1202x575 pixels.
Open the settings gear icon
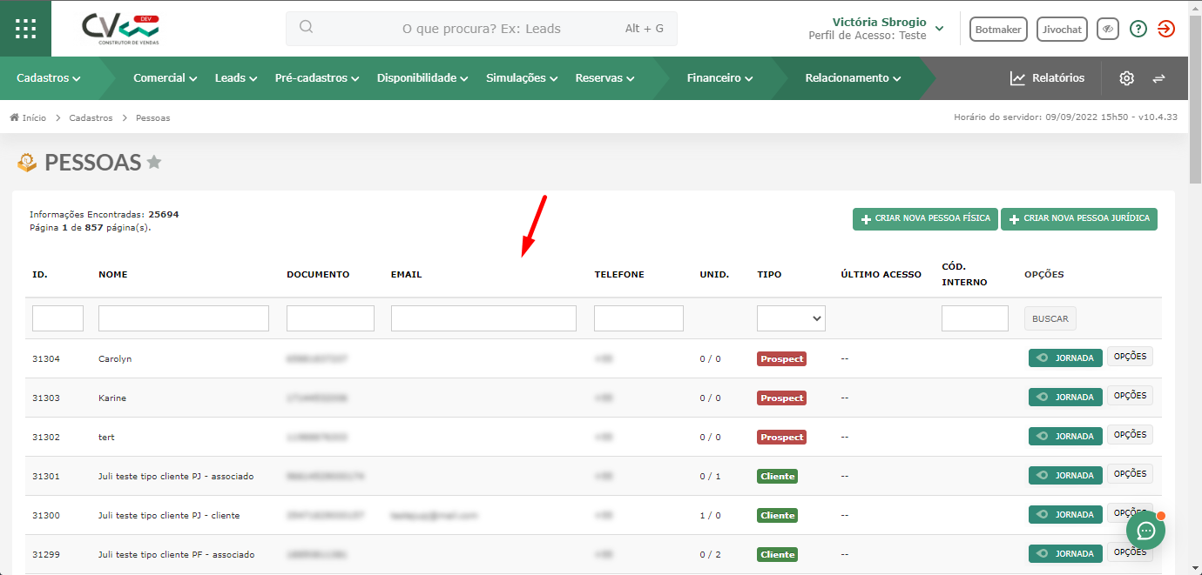tap(1126, 78)
